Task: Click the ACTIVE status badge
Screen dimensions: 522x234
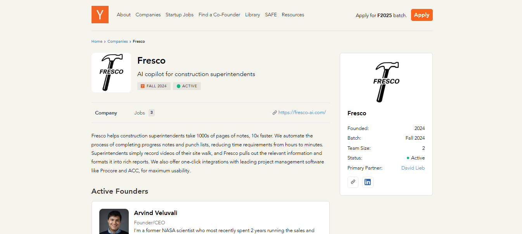Action: click(187, 86)
